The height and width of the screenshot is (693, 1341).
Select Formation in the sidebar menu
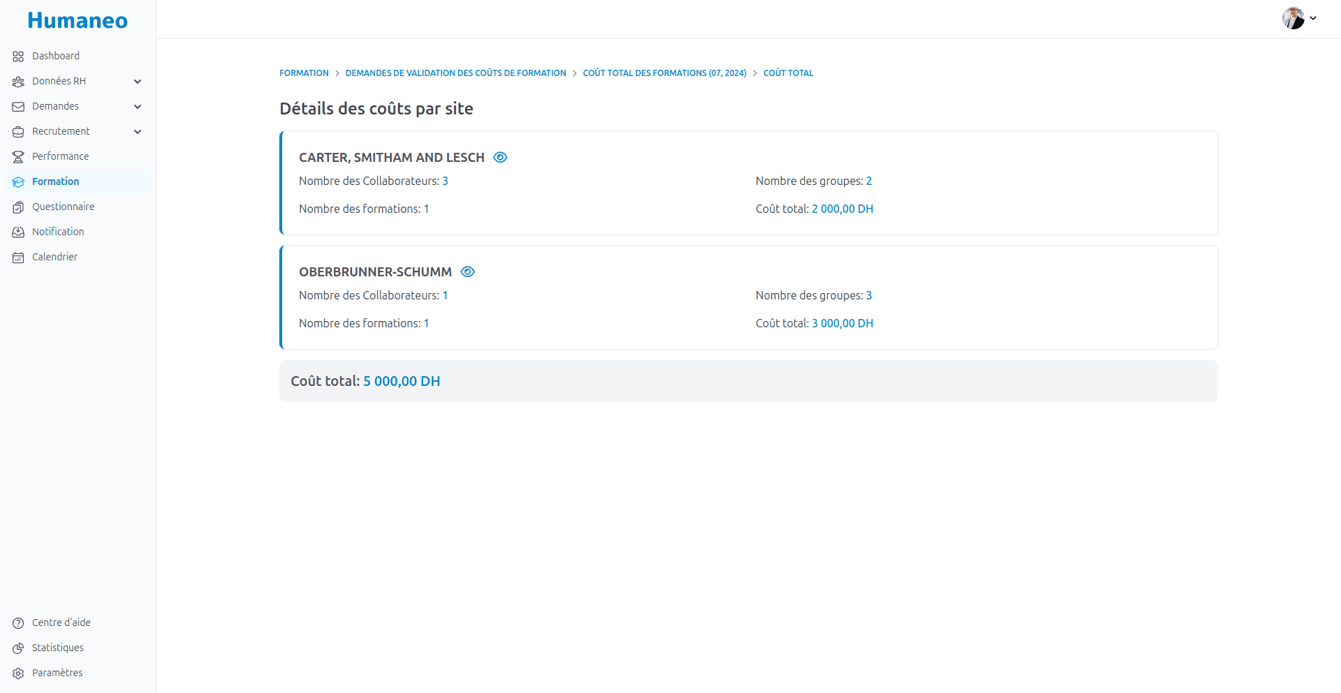56,181
